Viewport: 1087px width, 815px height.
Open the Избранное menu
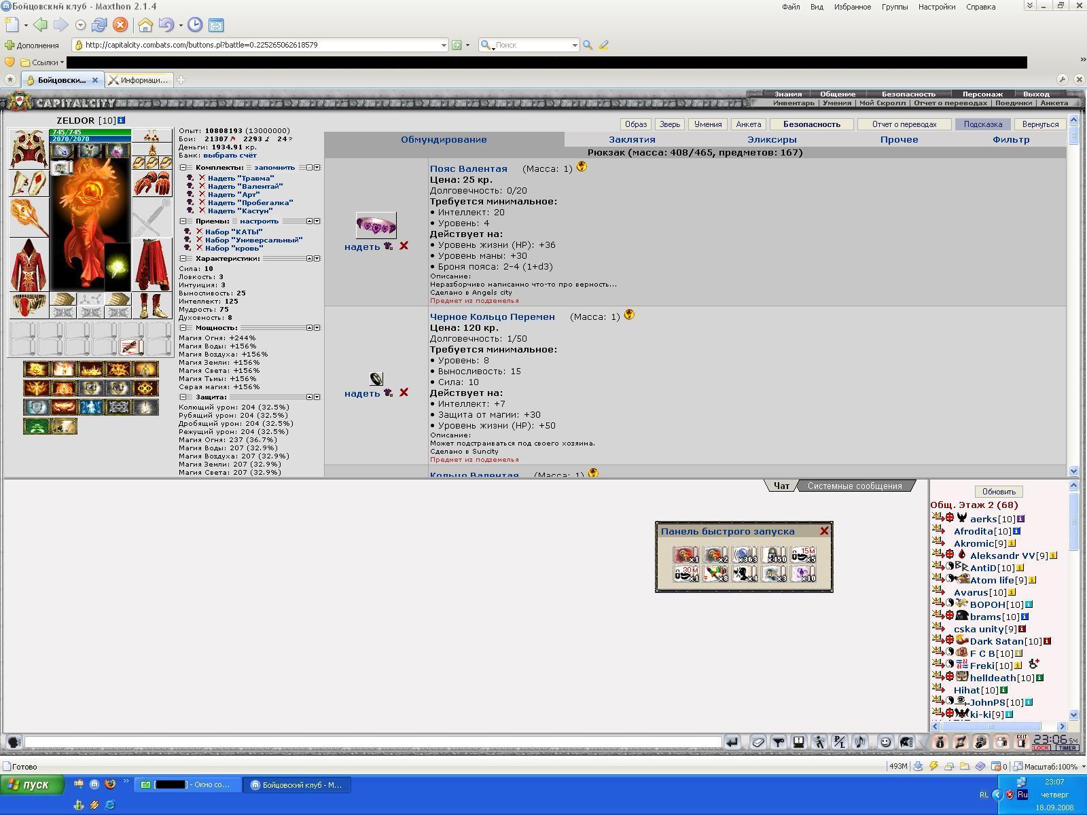[x=853, y=7]
